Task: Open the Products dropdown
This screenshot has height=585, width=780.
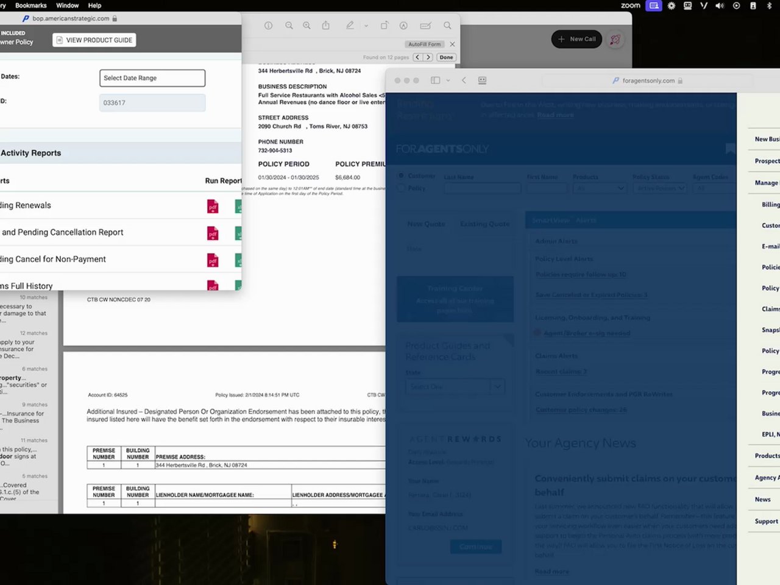Action: 600,188
